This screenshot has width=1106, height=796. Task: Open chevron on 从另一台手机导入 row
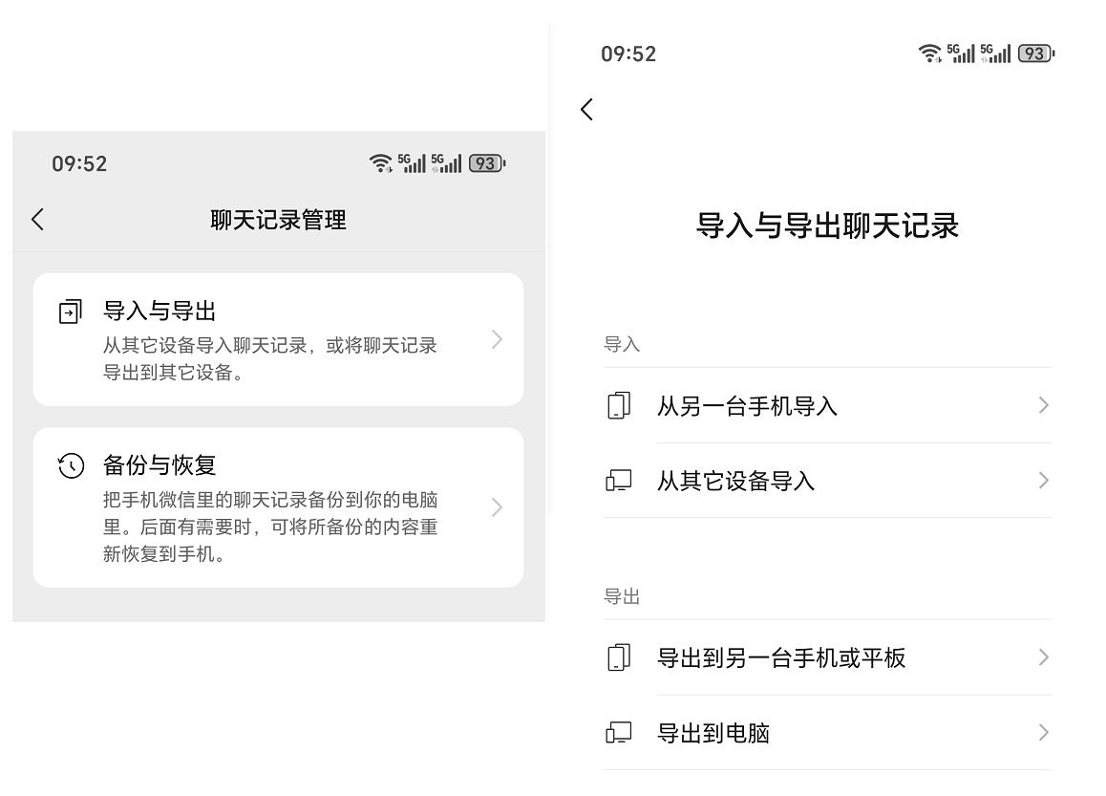point(1043,406)
